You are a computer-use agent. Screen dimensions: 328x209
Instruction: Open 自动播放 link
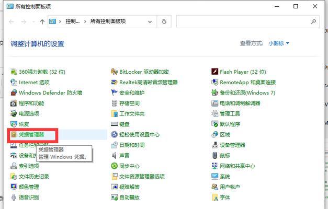tap(129, 198)
